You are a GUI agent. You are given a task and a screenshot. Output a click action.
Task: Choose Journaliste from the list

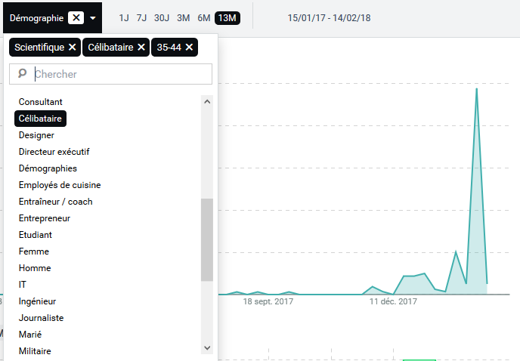point(41,318)
